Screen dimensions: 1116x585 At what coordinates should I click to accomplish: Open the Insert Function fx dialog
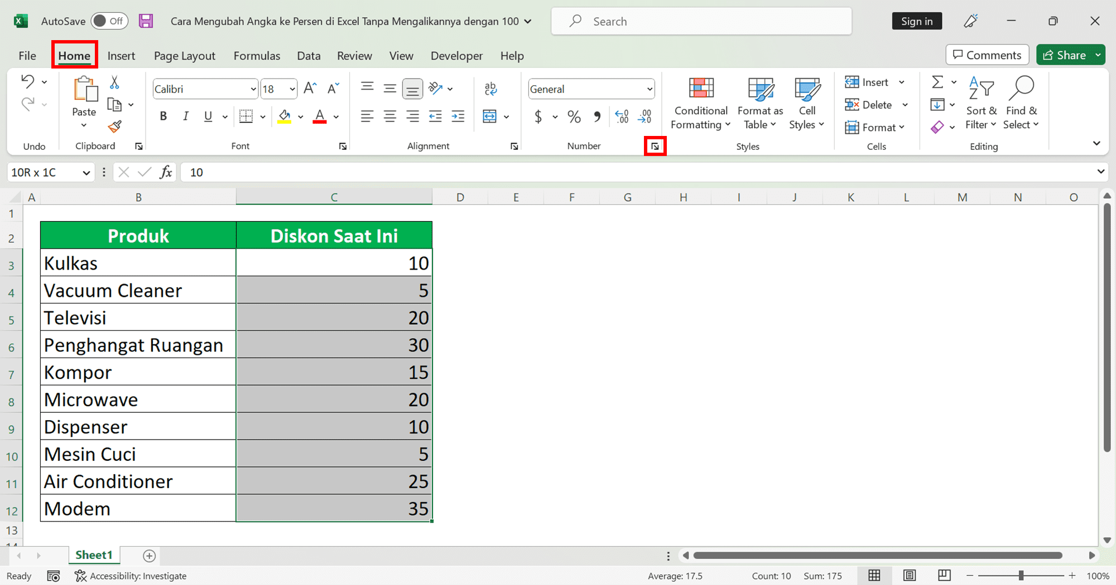point(166,172)
